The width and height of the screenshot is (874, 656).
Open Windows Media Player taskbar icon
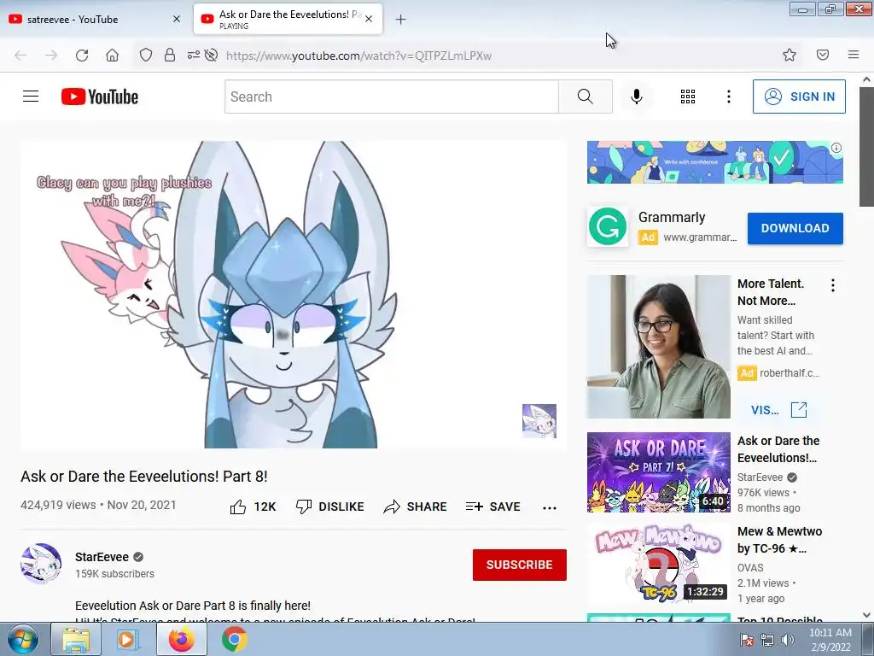[x=128, y=639]
